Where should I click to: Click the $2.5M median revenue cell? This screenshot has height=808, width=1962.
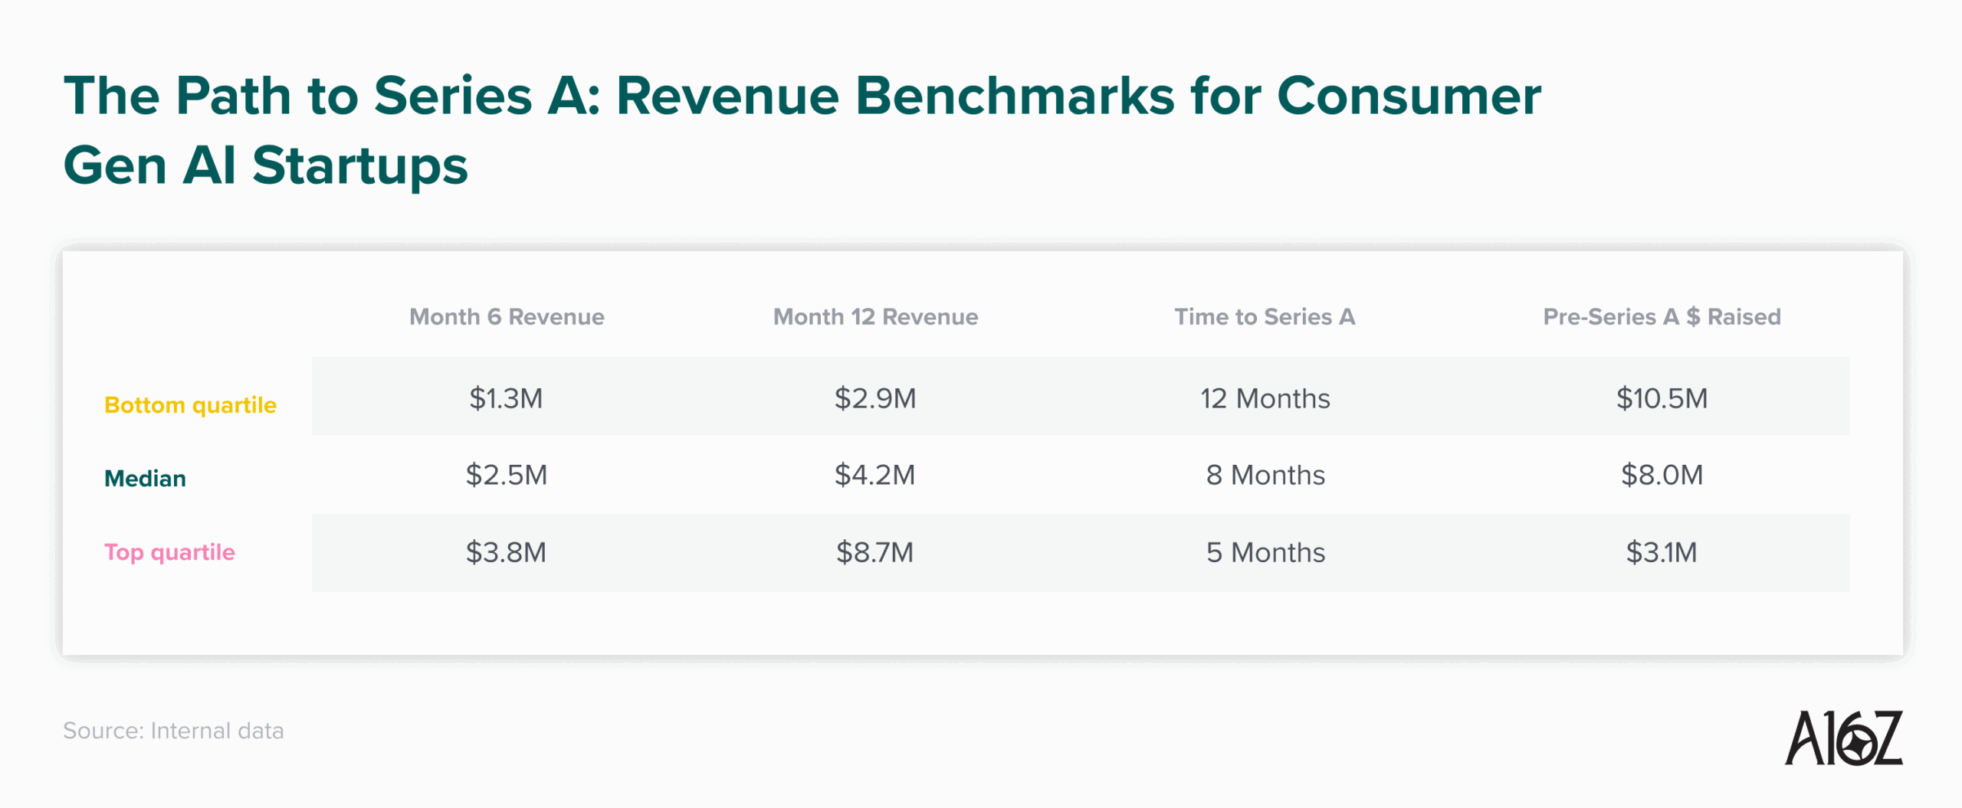(x=507, y=475)
